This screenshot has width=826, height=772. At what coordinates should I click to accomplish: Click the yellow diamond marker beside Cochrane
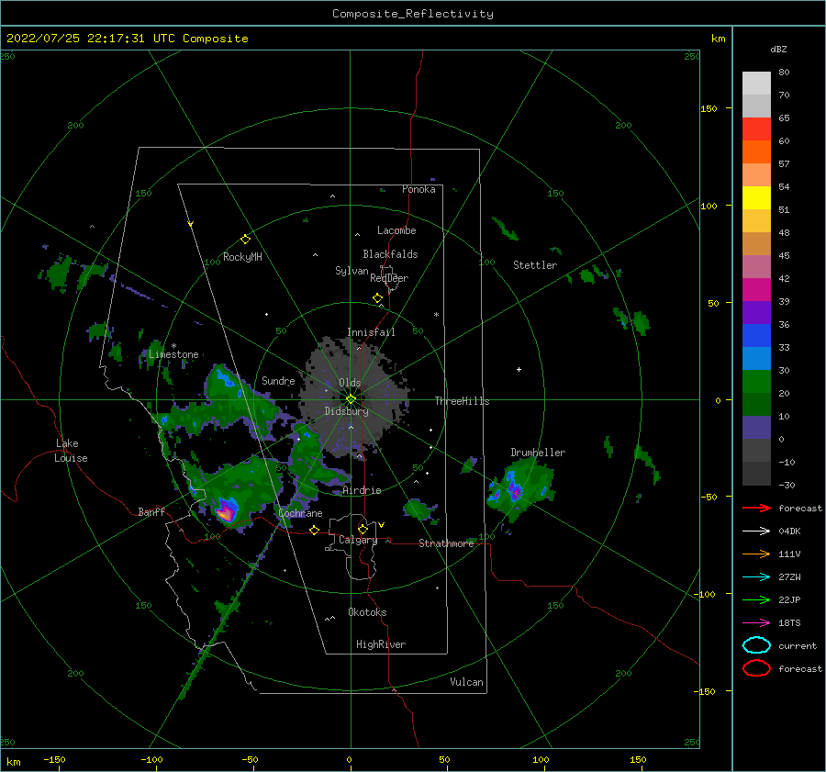[x=315, y=530]
